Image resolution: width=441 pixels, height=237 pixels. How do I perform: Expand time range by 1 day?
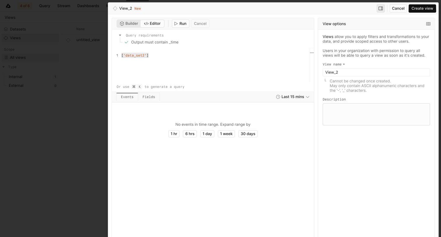pos(207,134)
